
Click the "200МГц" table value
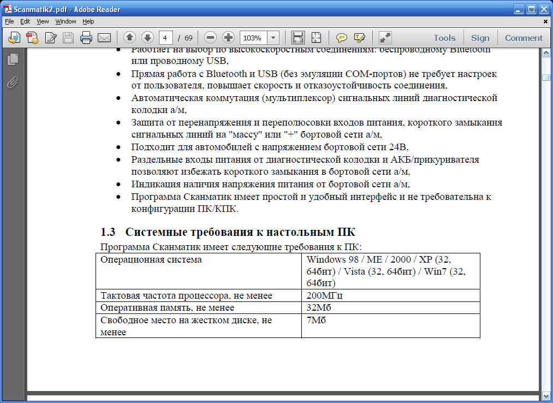[324, 295]
